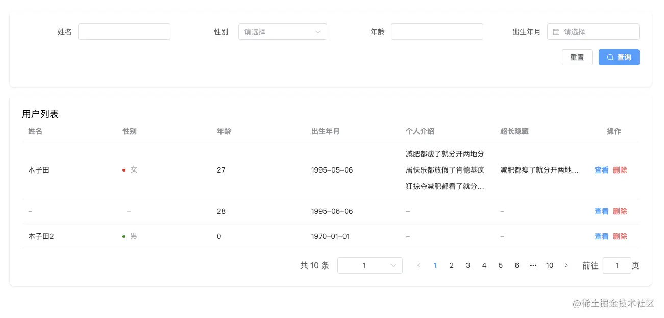Click the next page arrow
Screen dimensions: 664x318
pos(566,265)
